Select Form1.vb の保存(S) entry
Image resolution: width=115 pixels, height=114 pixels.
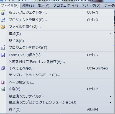[25, 55]
